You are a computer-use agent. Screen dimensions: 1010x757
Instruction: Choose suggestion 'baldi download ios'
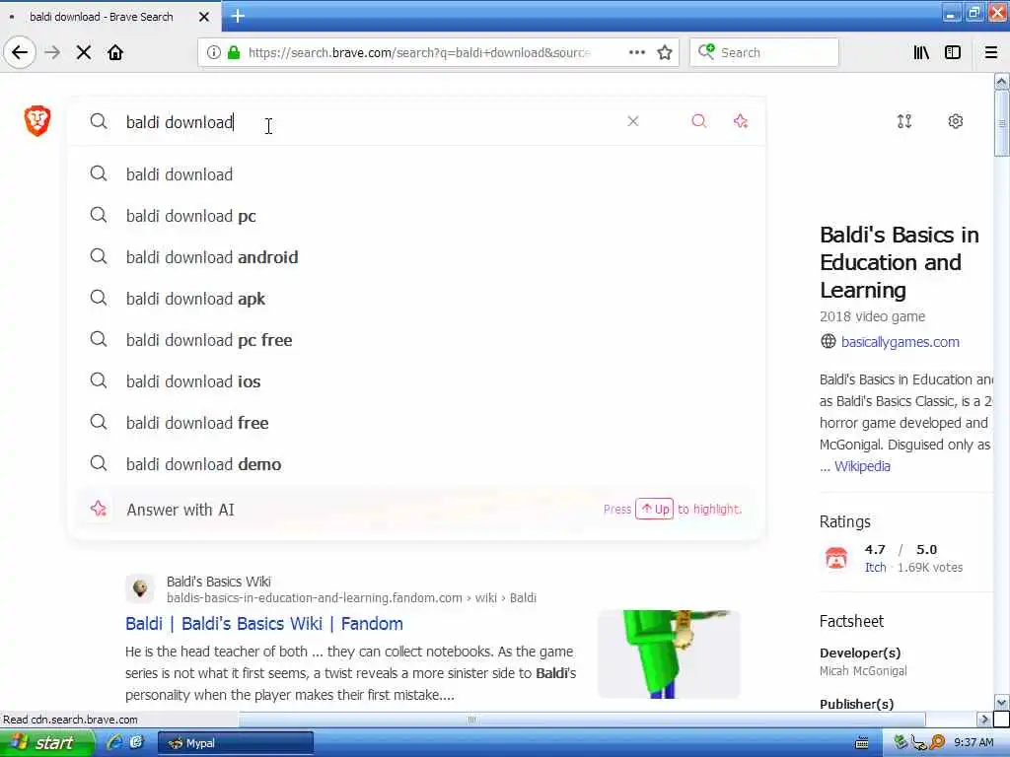point(417,381)
